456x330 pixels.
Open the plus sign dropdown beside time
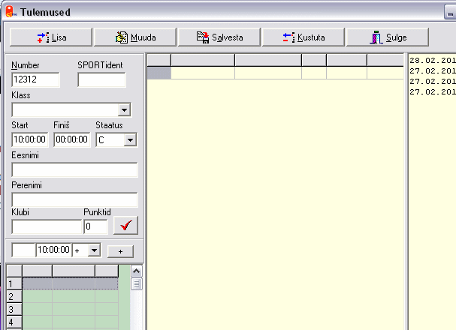[94, 250]
